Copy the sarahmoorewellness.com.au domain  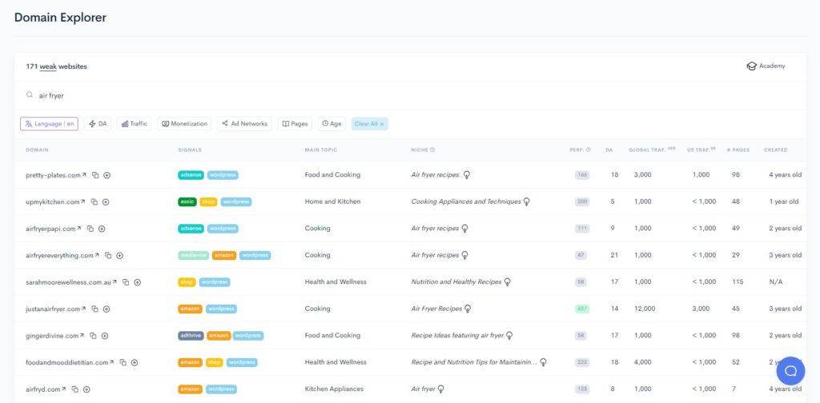tap(126, 282)
